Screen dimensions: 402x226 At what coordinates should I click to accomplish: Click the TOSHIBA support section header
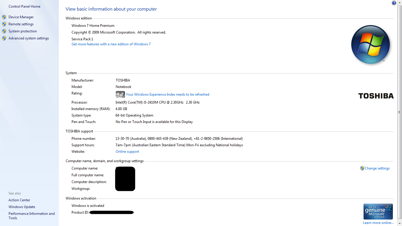79,131
